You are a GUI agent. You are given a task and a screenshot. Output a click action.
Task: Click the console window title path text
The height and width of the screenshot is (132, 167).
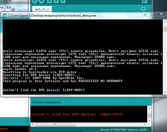pyautogui.click(x=52, y=16)
